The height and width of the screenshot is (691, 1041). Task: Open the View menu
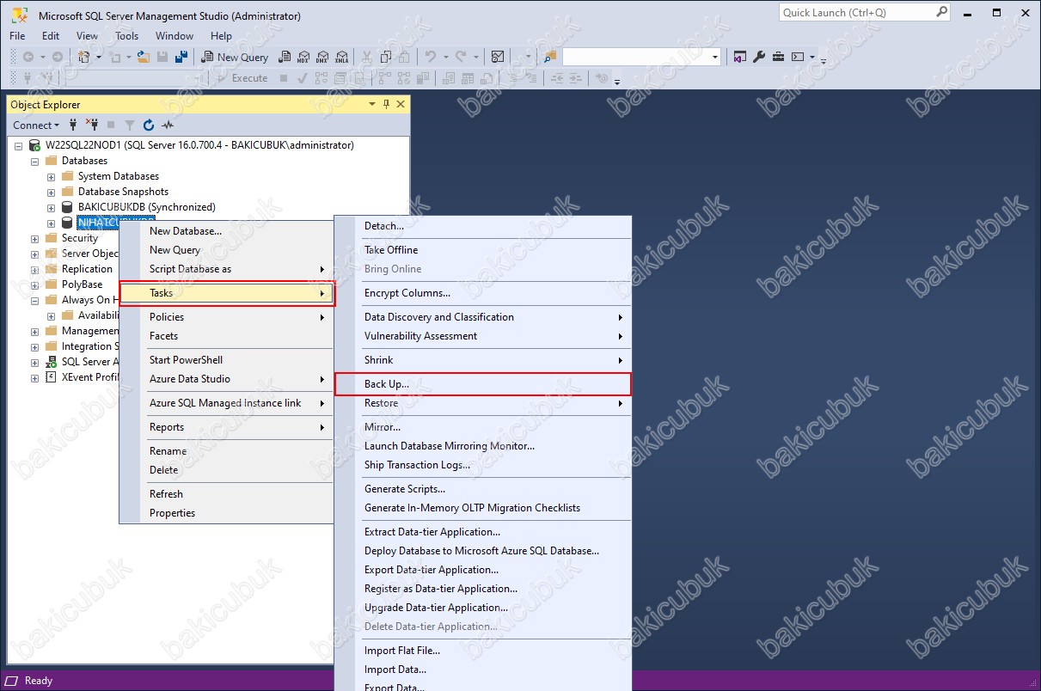click(x=87, y=36)
